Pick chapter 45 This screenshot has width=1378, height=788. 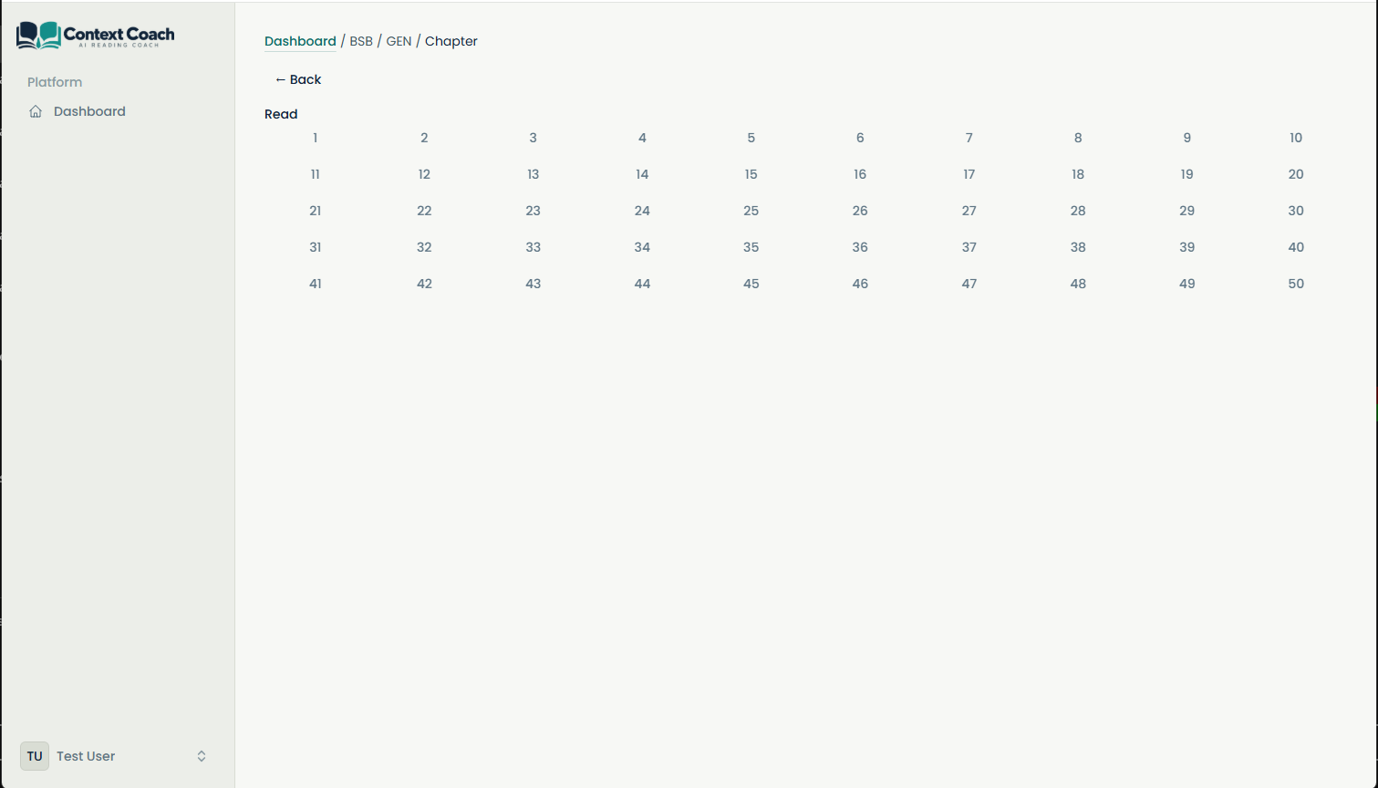[751, 284]
